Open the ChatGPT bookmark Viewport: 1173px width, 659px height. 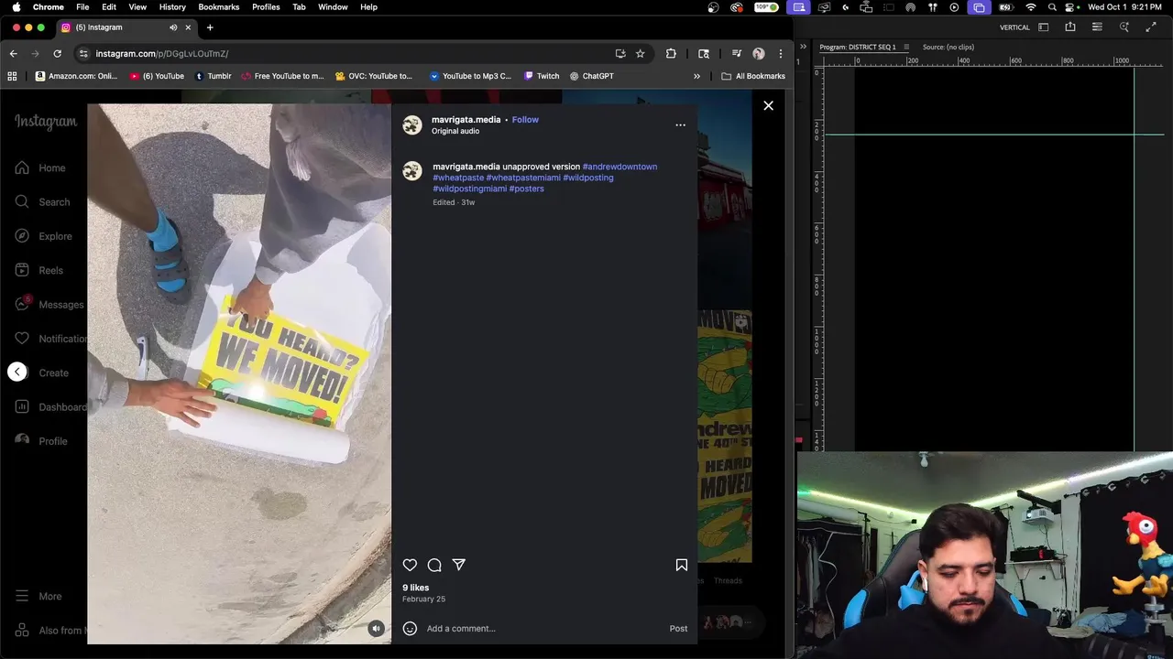pyautogui.click(x=592, y=76)
